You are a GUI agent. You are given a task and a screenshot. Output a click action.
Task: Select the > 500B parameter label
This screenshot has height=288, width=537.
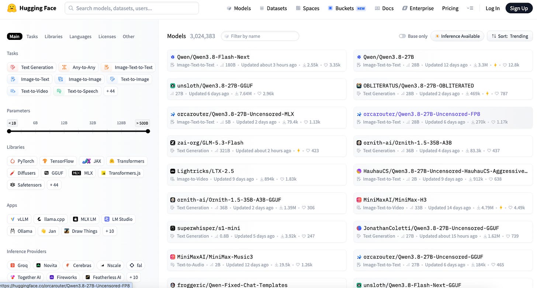[x=142, y=123]
